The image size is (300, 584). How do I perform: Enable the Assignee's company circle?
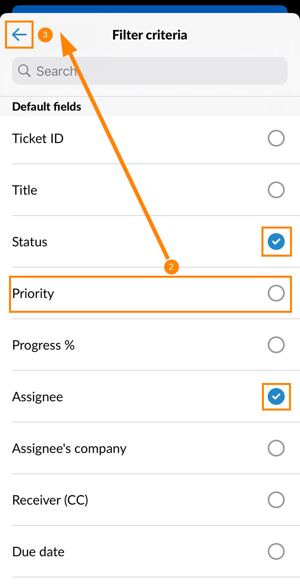pyautogui.click(x=276, y=448)
